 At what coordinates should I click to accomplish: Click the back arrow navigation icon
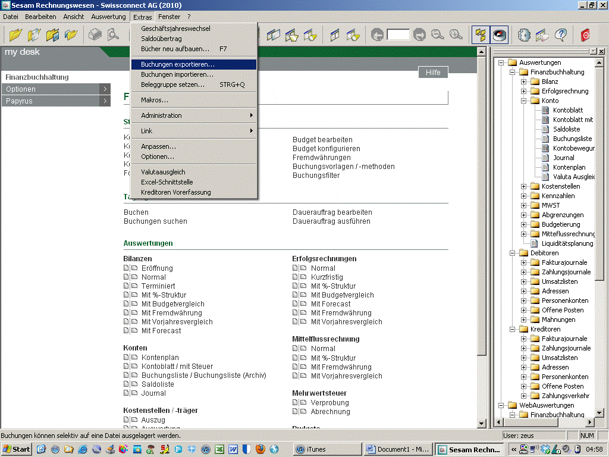tap(377, 35)
